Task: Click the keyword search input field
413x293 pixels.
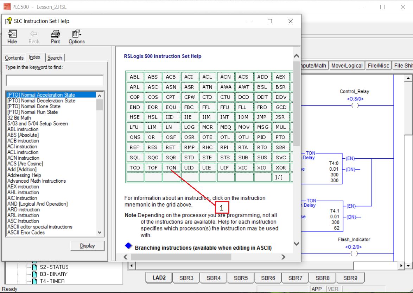Action: tap(55, 80)
